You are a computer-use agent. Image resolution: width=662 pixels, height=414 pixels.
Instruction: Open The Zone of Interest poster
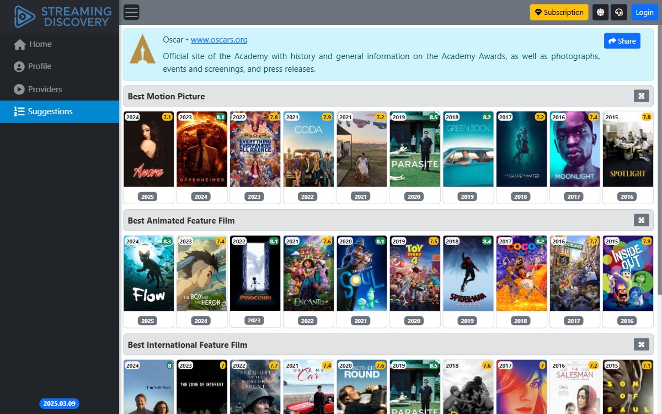201,387
